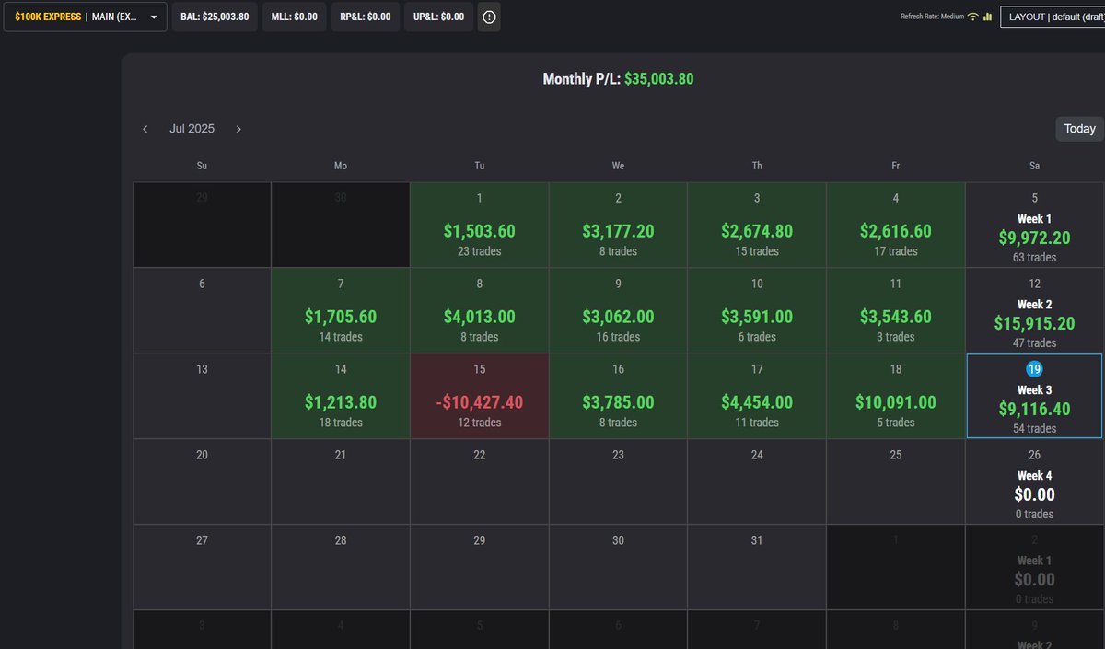Click the Mo weekday column header
Image resolution: width=1105 pixels, height=649 pixels.
[x=341, y=166]
